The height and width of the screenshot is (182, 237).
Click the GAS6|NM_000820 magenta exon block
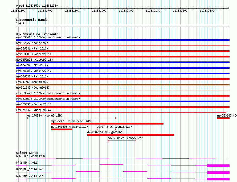click(x=218, y=166)
